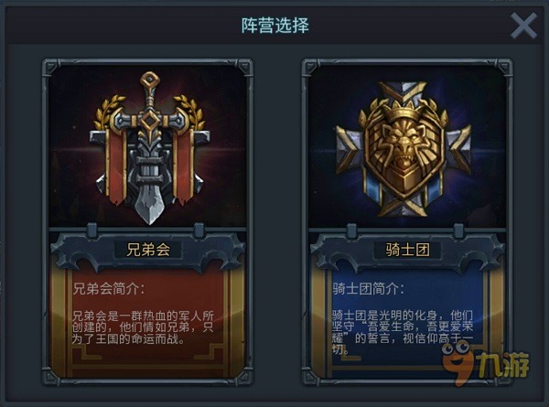The height and width of the screenshot is (407, 549).
Task: Click the 骑士团 name banner
Action: [407, 250]
